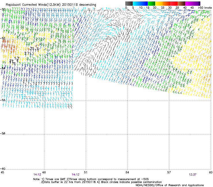Click the '20150118 descending' text in the title
The width and height of the screenshot is (213, 187).
click(79, 5)
